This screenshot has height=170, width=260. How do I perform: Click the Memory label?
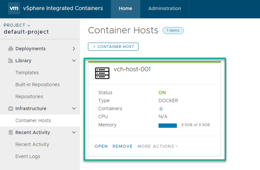coord(107,125)
